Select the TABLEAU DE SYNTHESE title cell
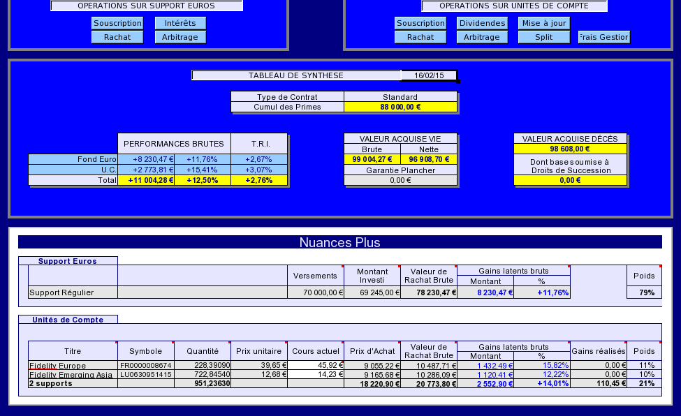681x416 pixels. click(296, 75)
